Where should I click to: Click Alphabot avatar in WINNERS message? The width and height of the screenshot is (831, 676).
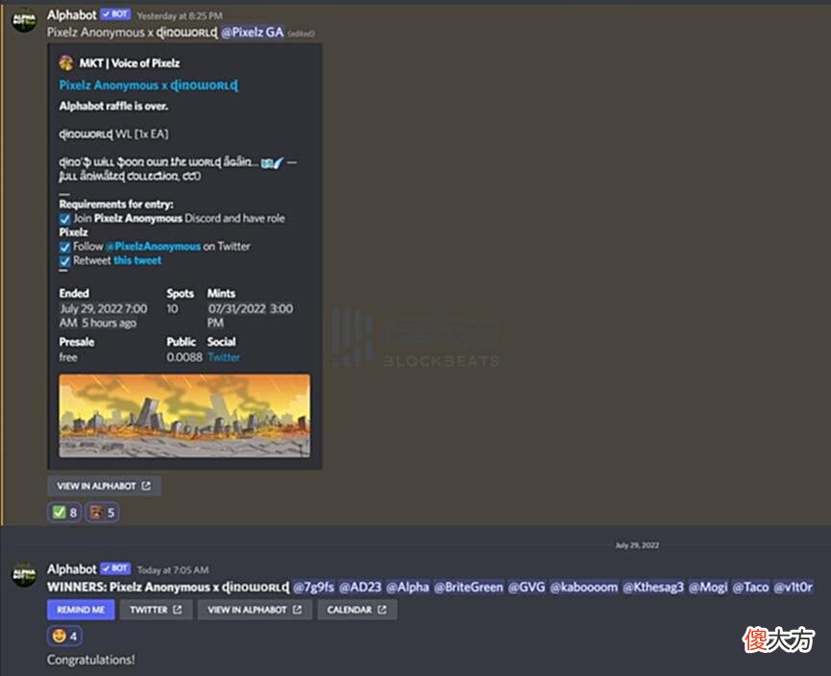[x=24, y=574]
